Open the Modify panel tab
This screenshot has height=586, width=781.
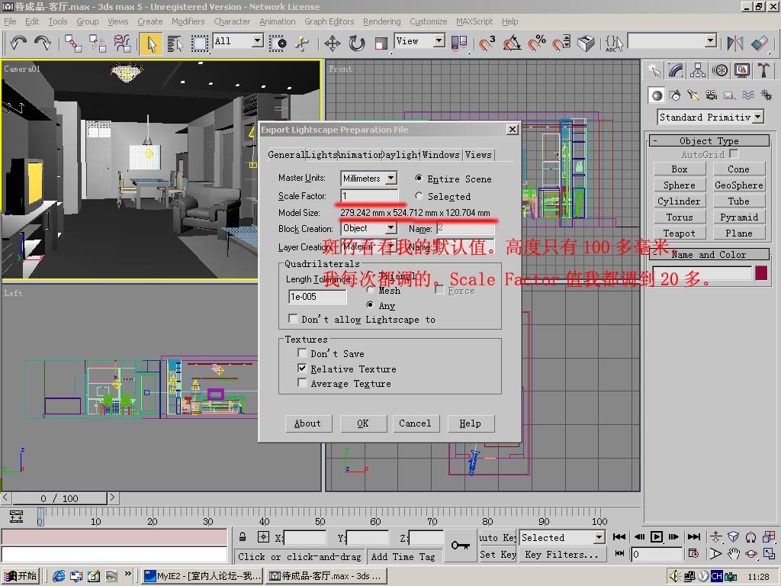pos(676,70)
